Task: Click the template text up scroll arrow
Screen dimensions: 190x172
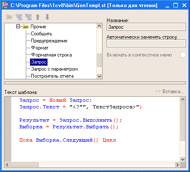Action: [182, 99]
